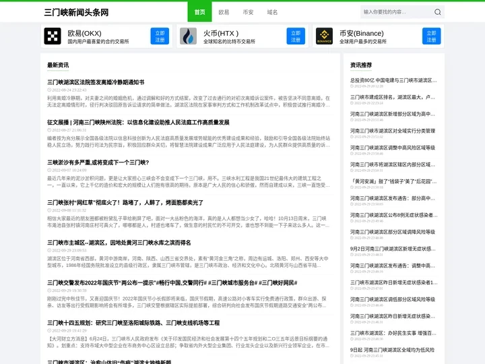This screenshot has height=364, width=485.
Task: Open sidebar item 9日起 湖滨区全域均为低风险
Action: pos(392,350)
